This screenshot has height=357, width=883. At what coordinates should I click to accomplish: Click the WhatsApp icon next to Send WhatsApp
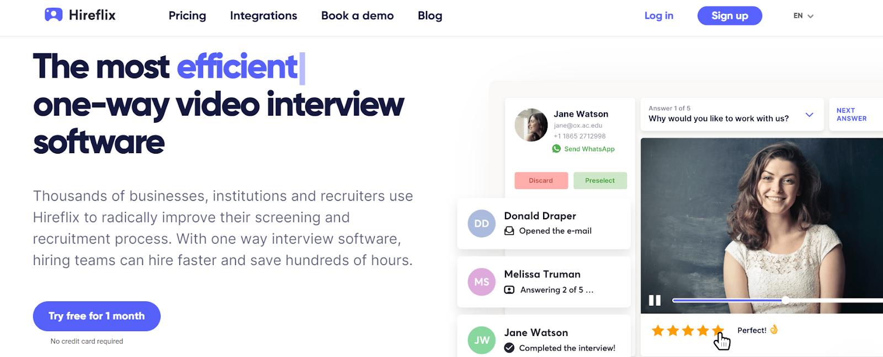point(556,149)
